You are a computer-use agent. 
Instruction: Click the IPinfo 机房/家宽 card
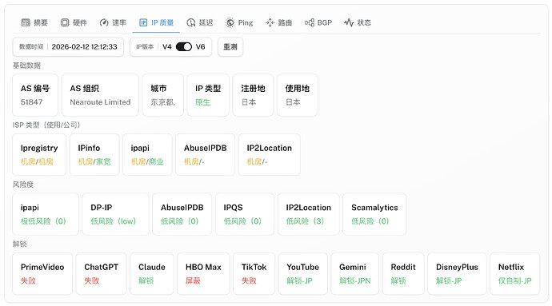94,154
